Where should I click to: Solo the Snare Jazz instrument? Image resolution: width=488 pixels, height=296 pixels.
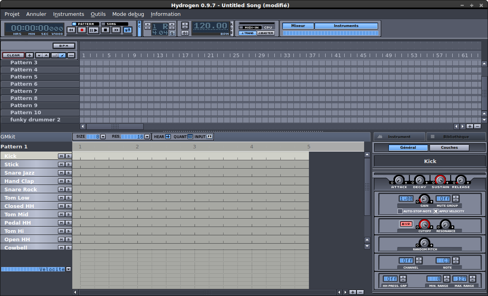point(68,173)
